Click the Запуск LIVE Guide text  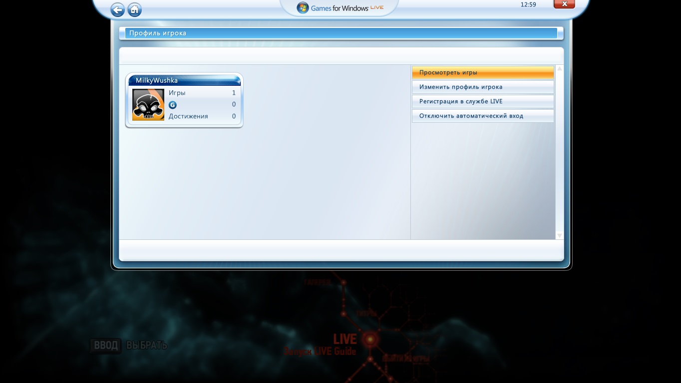click(x=320, y=351)
